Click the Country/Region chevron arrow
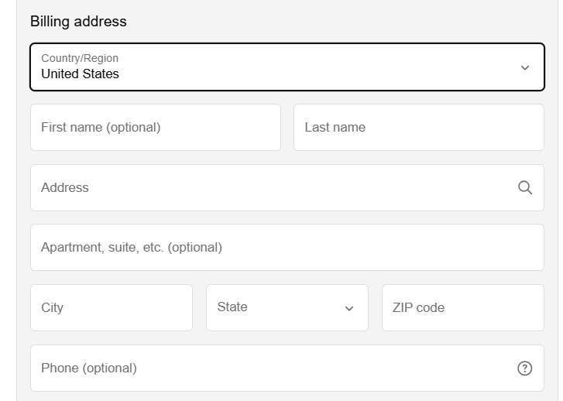 click(525, 67)
